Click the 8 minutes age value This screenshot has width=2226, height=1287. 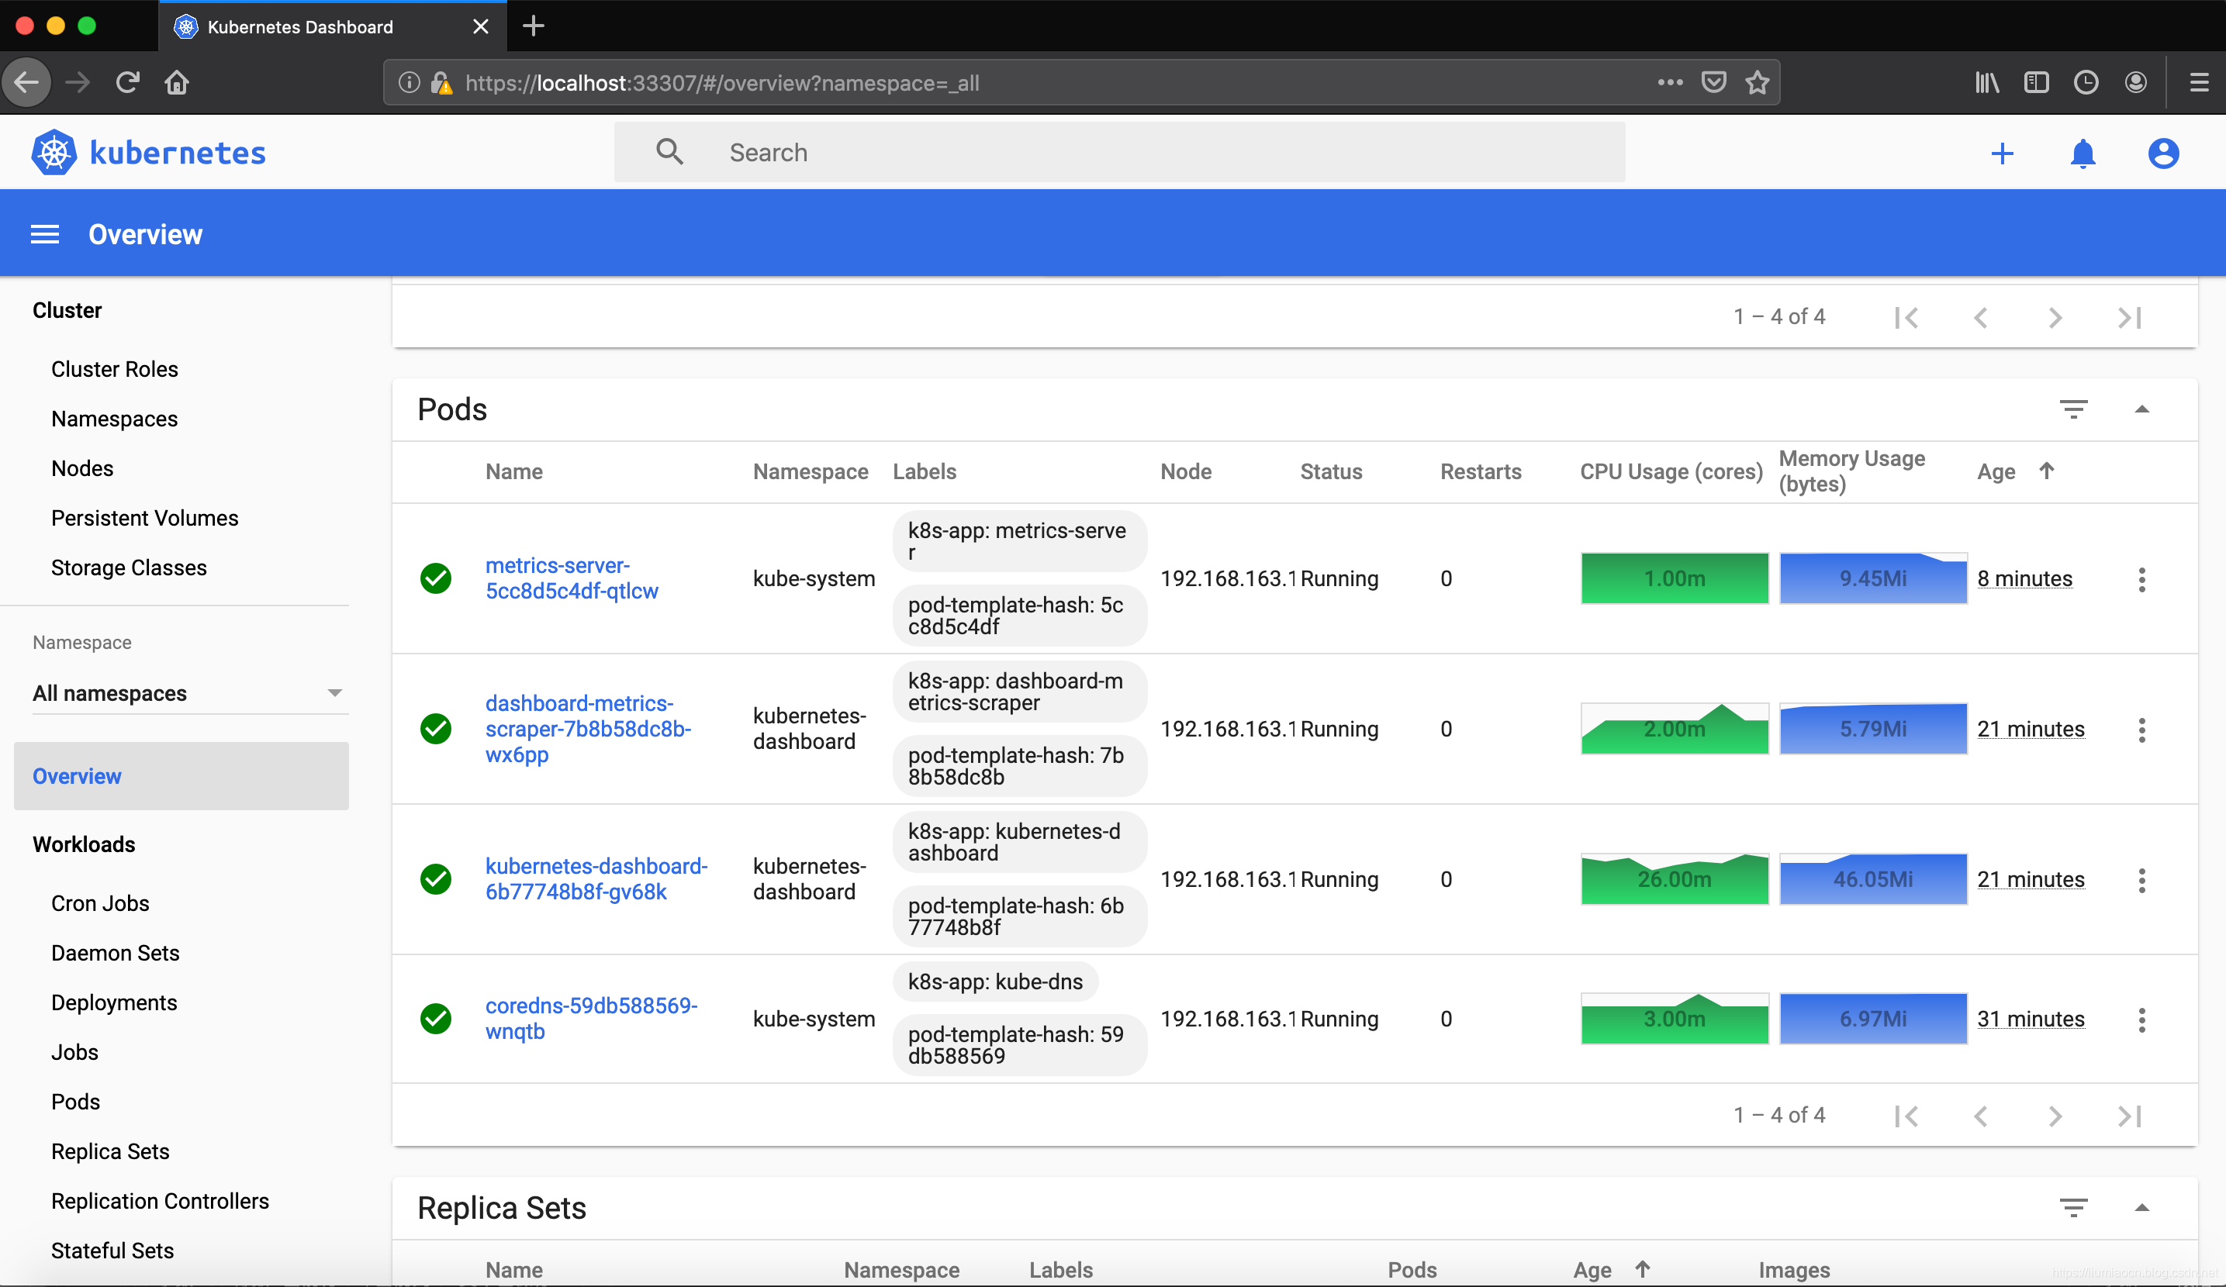pyautogui.click(x=2024, y=578)
